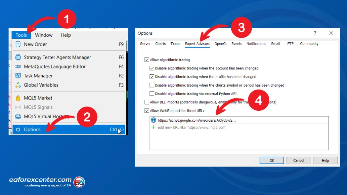Viewport: 347px width, 195px height.
Task: Click the F9 shortcut text beside New Order
Action: click(121, 44)
